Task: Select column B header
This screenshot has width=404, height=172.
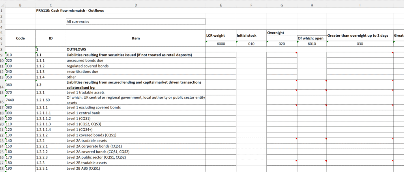Action: click(x=21, y=5)
